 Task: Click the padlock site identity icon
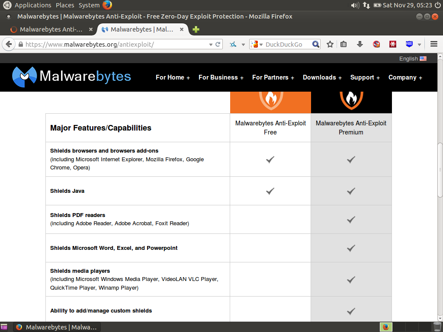[x=21, y=45]
